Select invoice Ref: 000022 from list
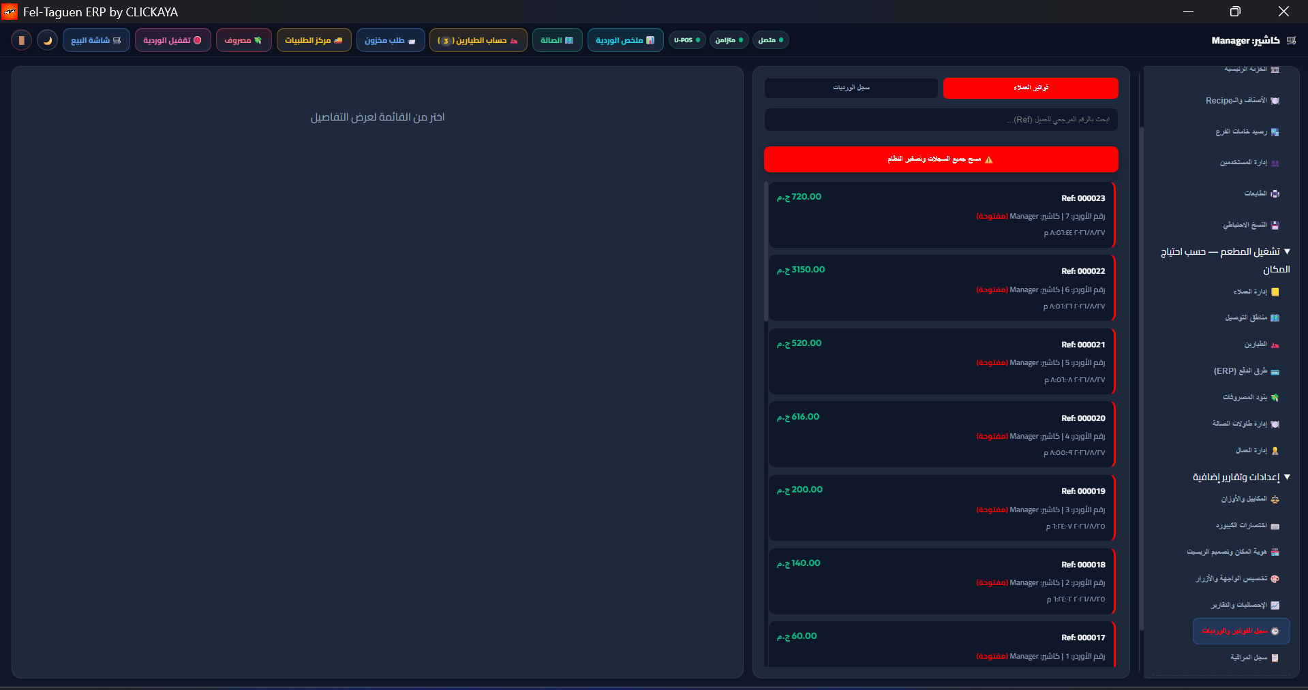Screen dimensions: 1308x690 [941, 287]
